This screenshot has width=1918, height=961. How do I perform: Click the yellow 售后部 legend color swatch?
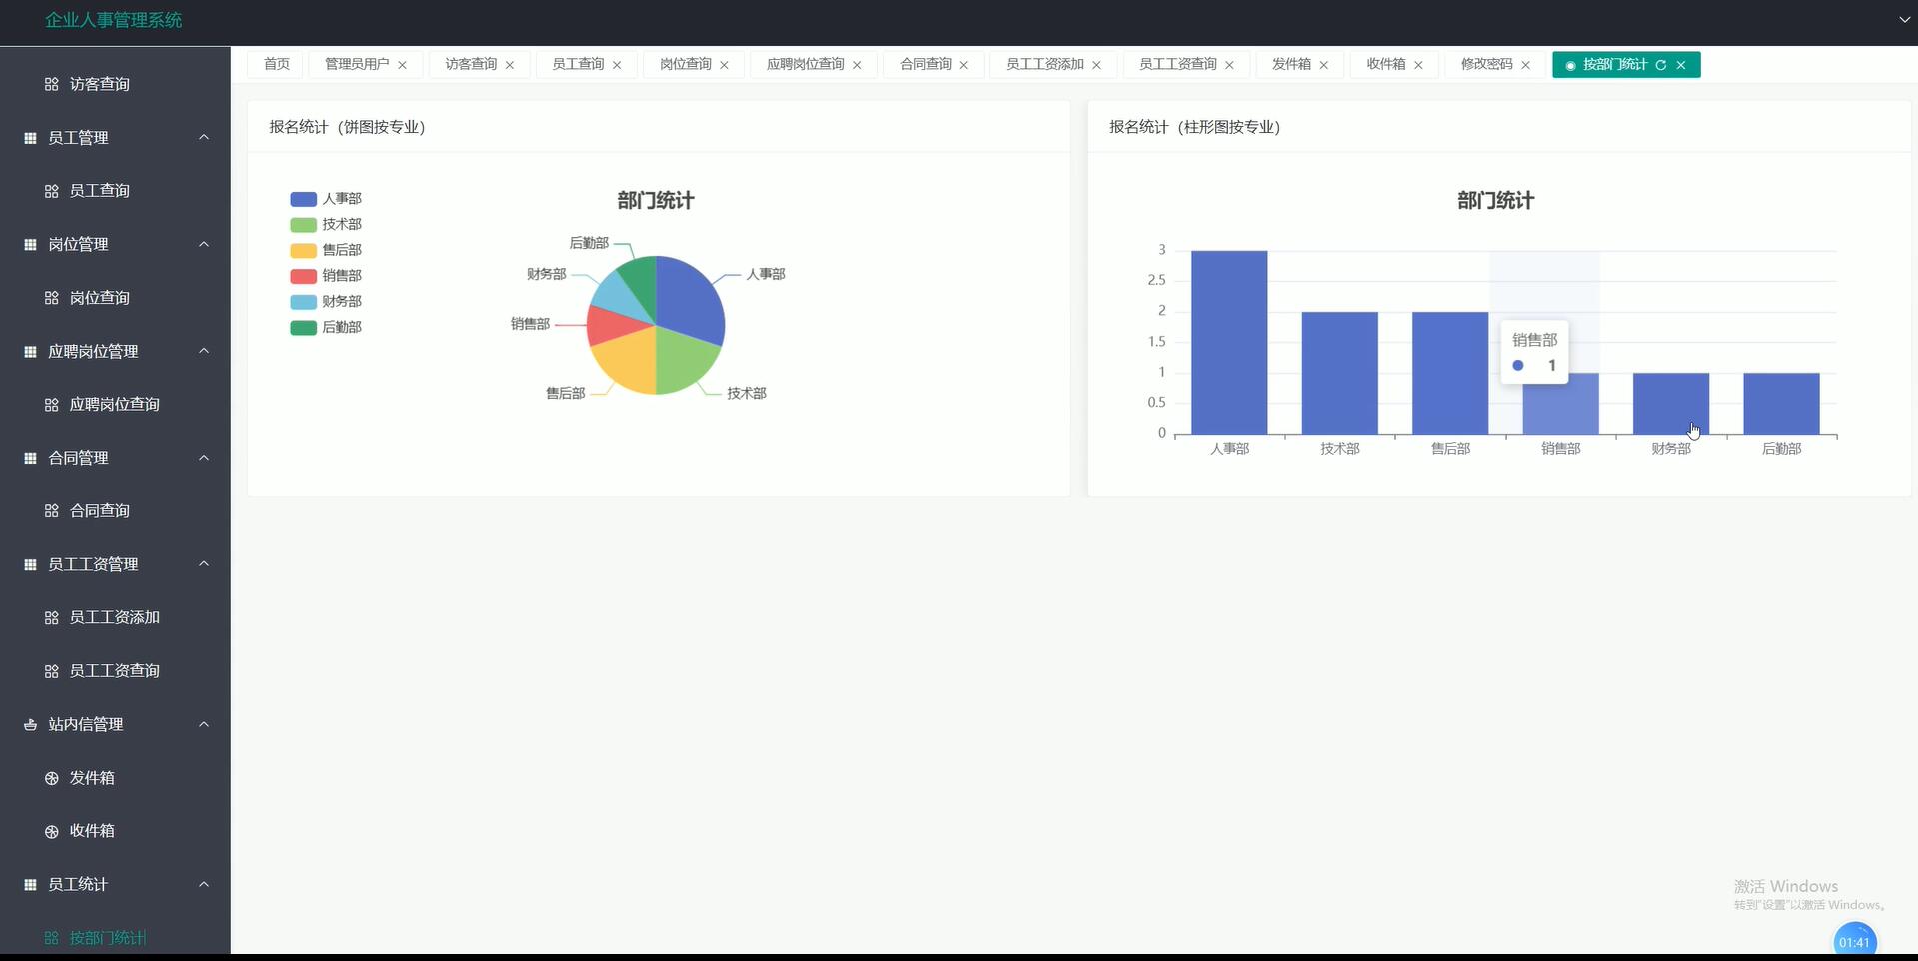[x=303, y=251]
